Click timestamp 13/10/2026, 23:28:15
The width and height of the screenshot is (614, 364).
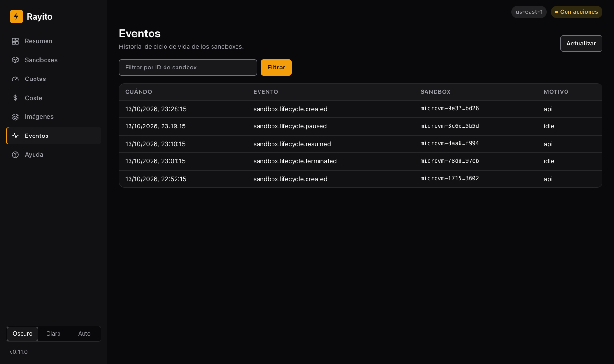[x=156, y=109]
